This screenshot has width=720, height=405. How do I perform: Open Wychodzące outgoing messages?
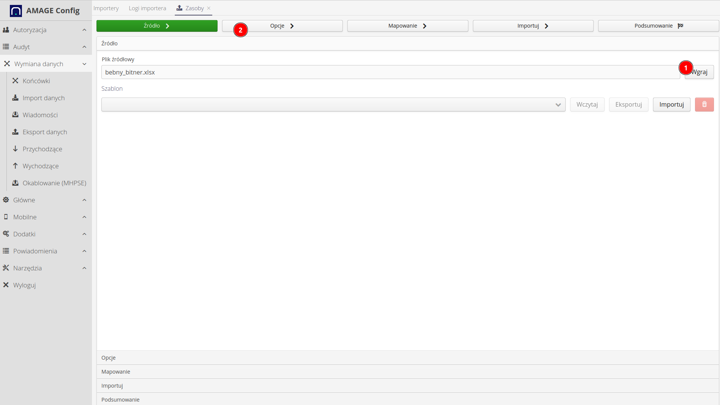tap(40, 166)
